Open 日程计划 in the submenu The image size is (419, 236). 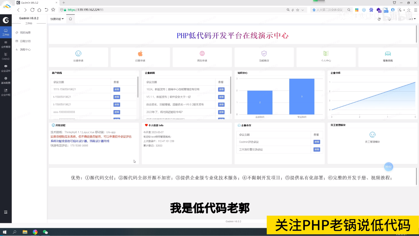25,41
